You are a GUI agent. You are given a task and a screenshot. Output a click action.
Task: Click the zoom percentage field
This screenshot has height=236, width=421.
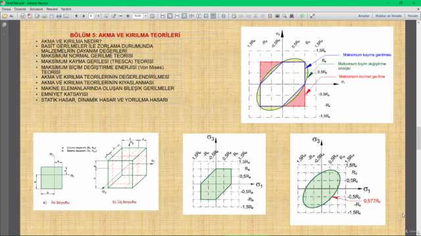pyautogui.click(x=137, y=16)
